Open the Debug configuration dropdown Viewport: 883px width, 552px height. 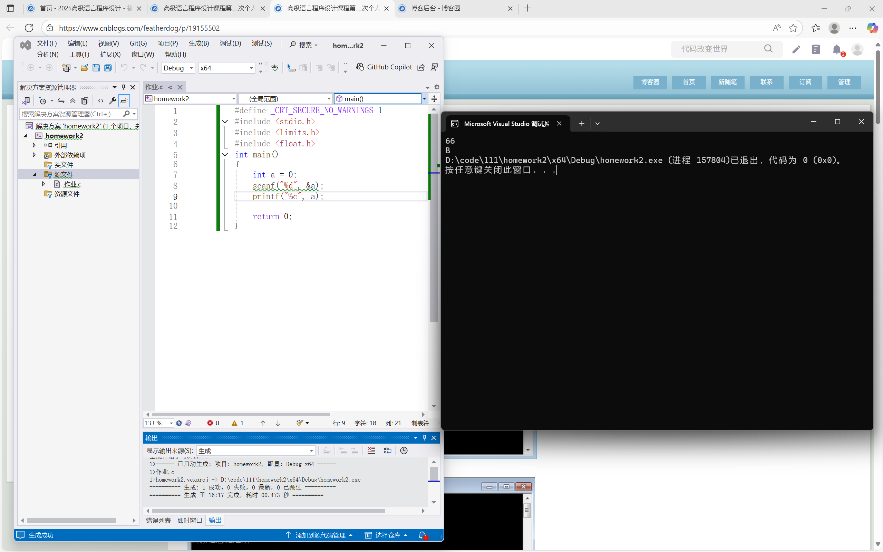point(178,68)
